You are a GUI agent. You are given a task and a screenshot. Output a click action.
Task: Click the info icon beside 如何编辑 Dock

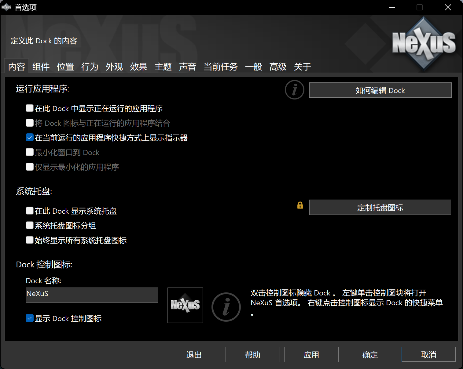295,90
